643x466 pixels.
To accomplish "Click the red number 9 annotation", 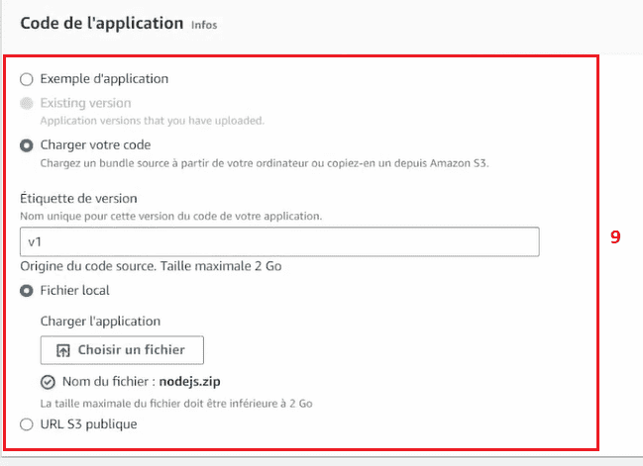I will pyautogui.click(x=615, y=237).
